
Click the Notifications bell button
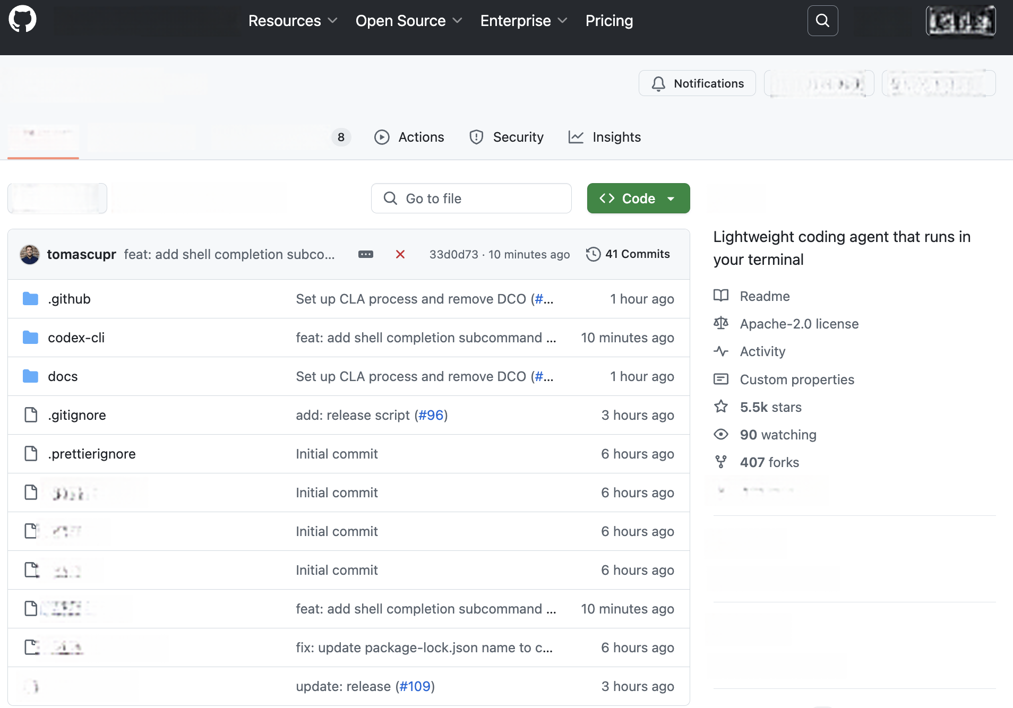pos(697,83)
